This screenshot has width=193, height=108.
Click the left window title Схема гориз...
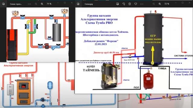pos(16,4)
